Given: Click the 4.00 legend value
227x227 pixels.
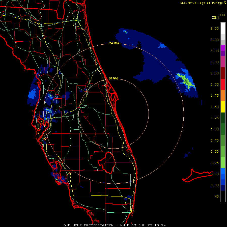Looking at the screenshot, I should (215, 51).
